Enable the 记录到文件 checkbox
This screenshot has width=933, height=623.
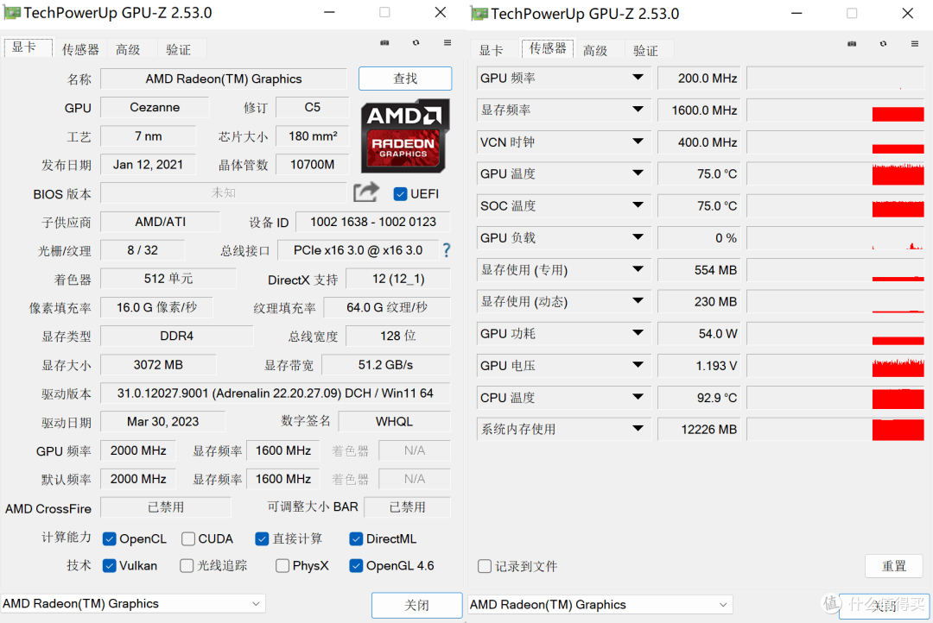tap(485, 566)
